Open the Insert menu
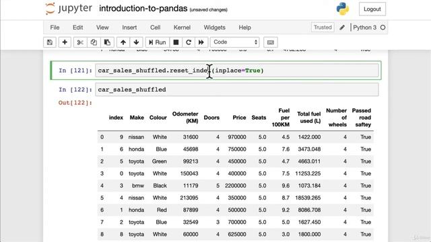 129,28
